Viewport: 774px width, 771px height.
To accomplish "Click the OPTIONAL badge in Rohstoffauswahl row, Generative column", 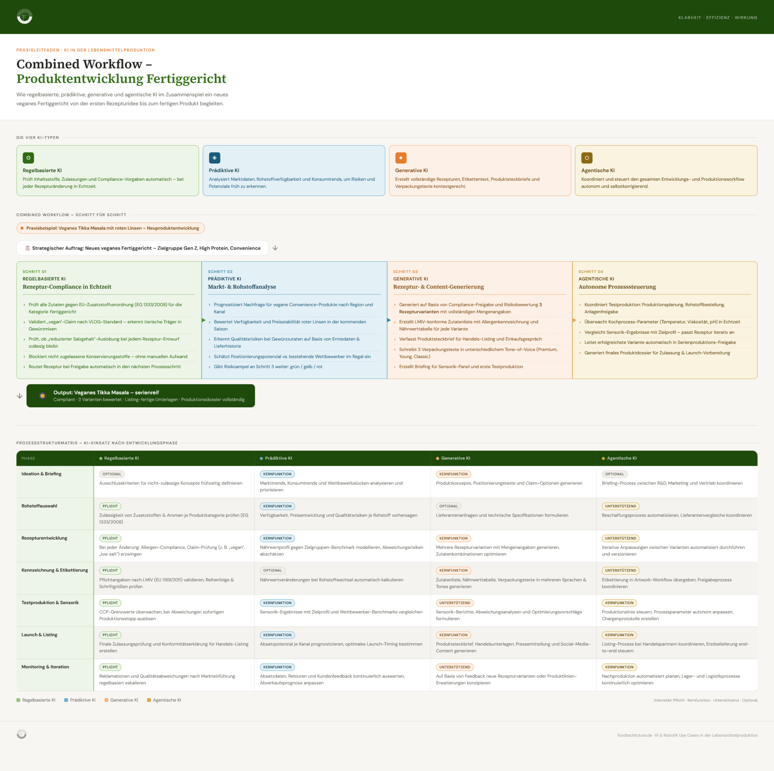I will tap(449, 506).
